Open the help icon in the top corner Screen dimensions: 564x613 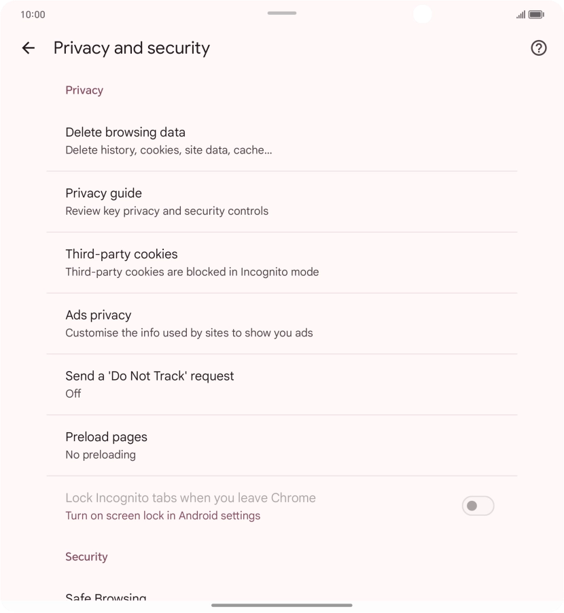point(538,48)
